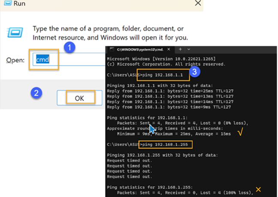
Task: Expand the terminal profile dropdown arrow
Action: pyautogui.click(x=189, y=49)
